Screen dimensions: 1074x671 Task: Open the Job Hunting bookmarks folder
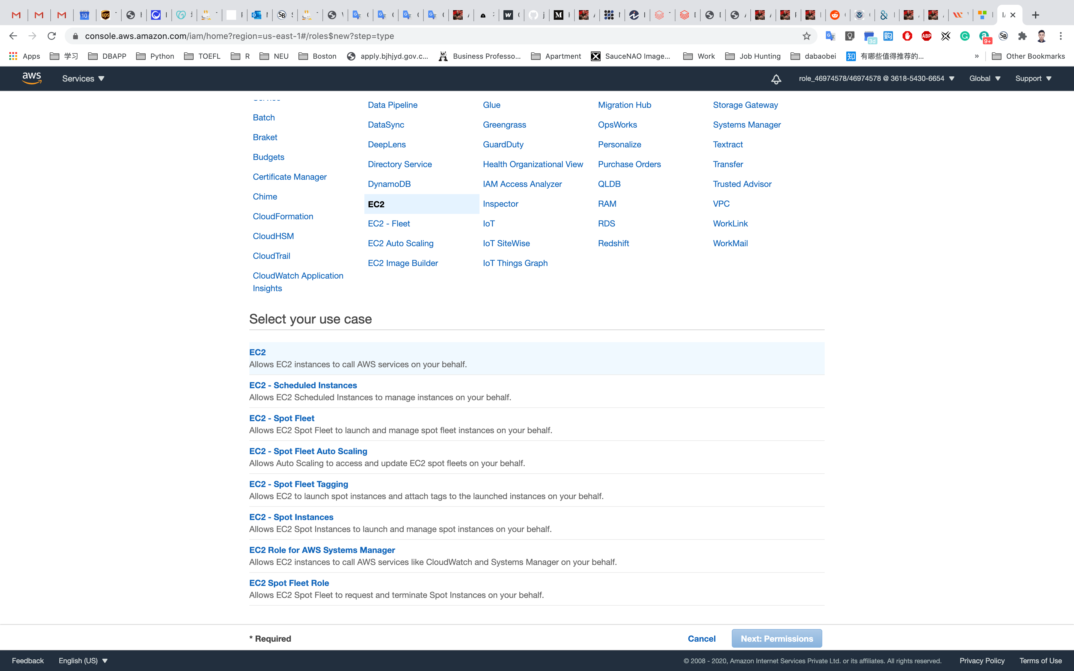click(x=753, y=56)
